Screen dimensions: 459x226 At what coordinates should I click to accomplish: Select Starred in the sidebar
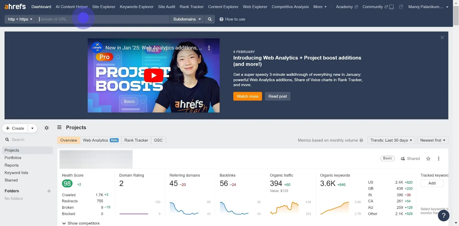[11, 180]
